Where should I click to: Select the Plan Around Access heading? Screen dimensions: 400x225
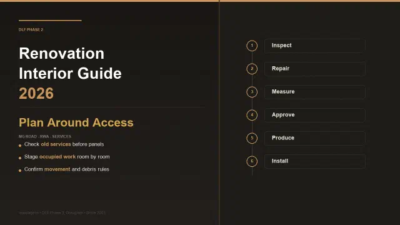76,122
